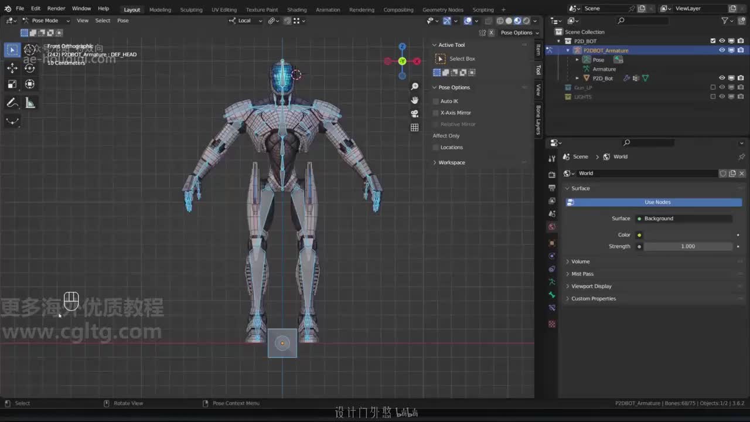750x422 pixels.
Task: Activate the Cursor tool
Action: pos(30,50)
